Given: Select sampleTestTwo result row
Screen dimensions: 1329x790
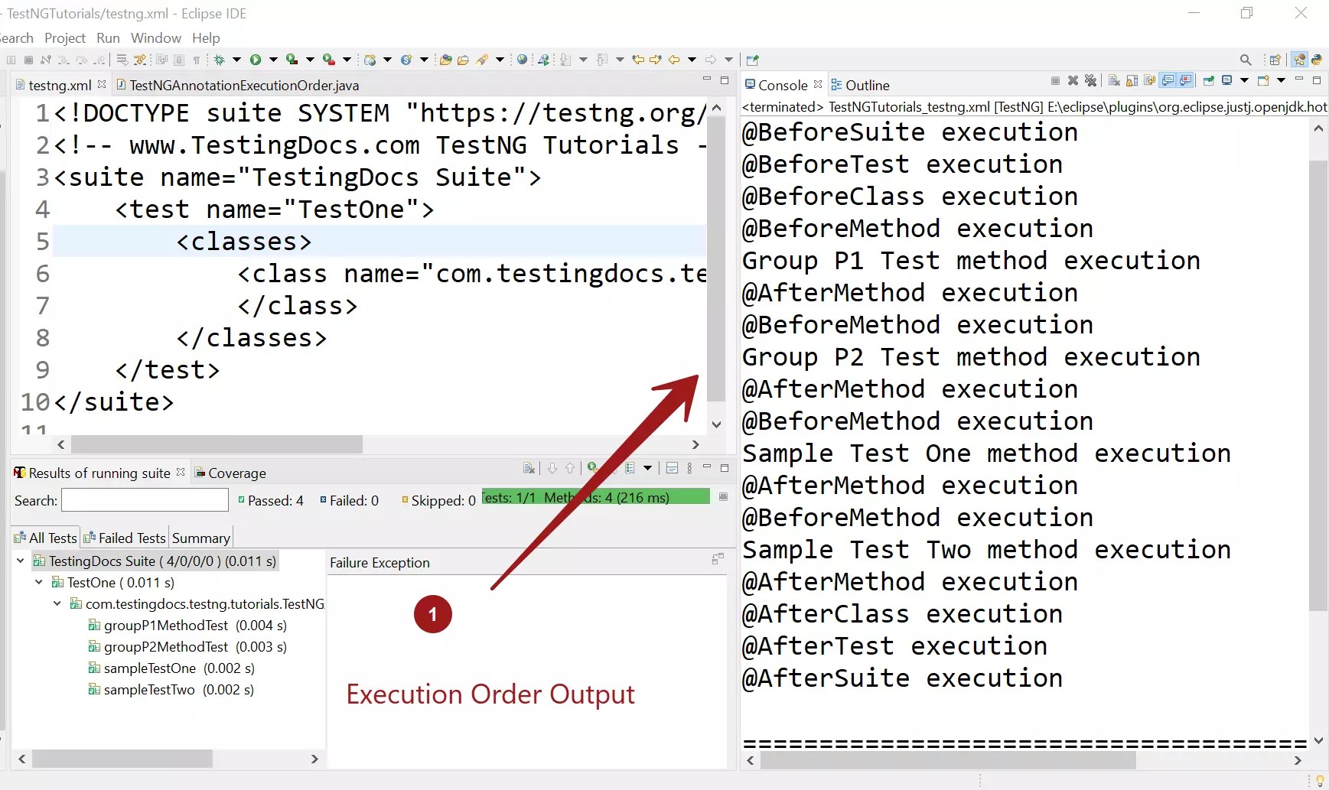Looking at the screenshot, I should click(171, 690).
